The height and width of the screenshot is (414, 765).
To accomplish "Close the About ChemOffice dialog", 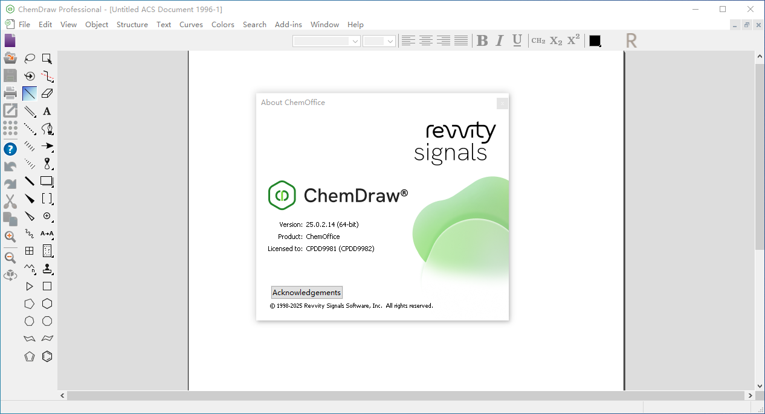I will point(502,103).
